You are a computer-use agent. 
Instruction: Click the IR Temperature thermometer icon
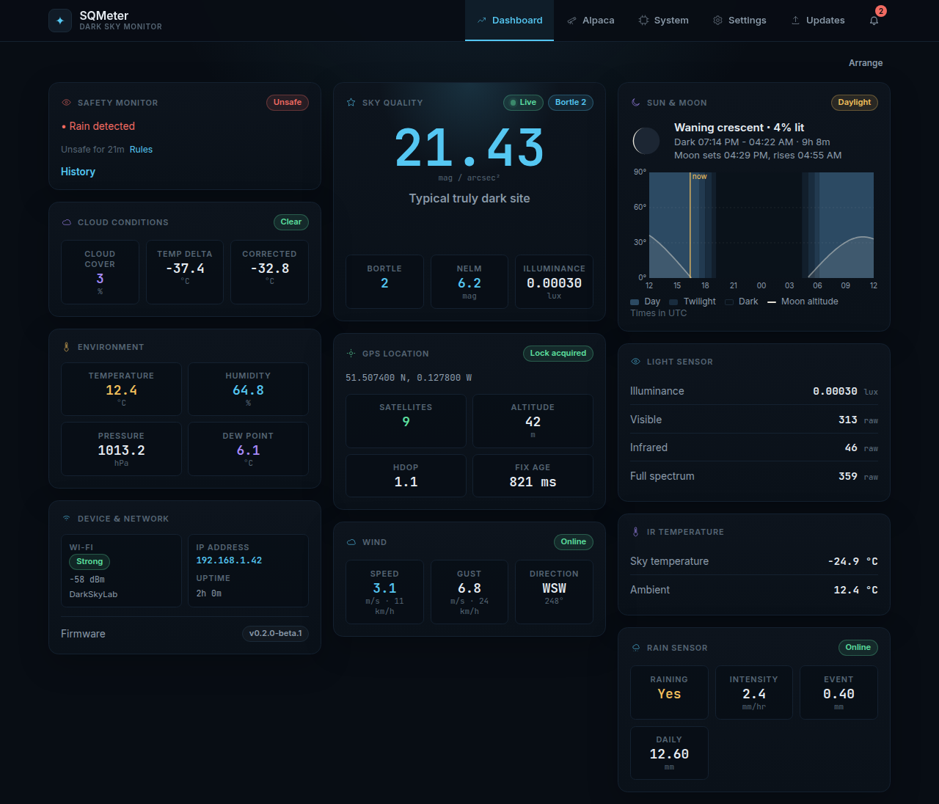pos(635,532)
